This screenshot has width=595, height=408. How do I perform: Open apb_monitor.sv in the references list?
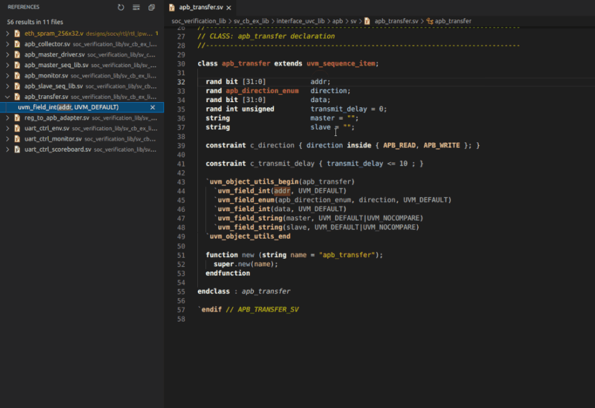46,76
